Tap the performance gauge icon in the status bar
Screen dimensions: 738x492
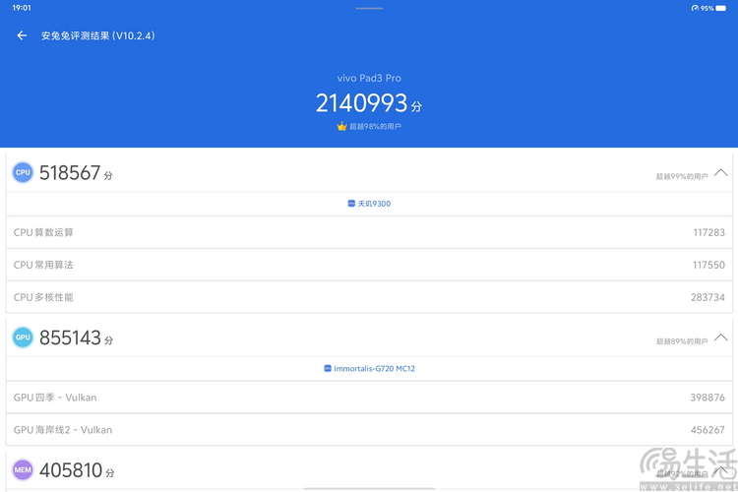point(695,8)
